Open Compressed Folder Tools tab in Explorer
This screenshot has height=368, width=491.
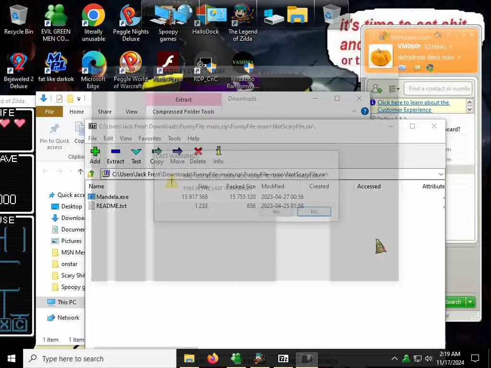pos(184,112)
